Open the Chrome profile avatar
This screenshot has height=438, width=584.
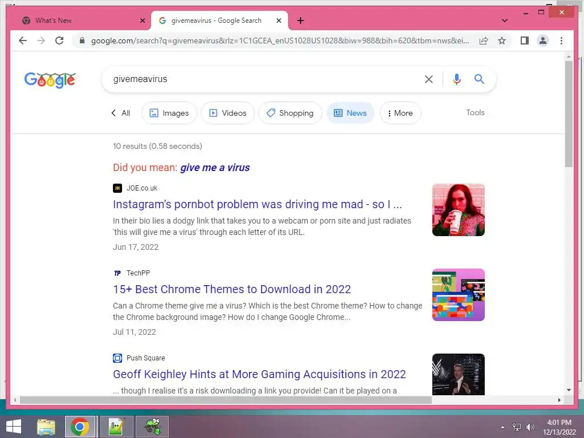pyautogui.click(x=543, y=40)
